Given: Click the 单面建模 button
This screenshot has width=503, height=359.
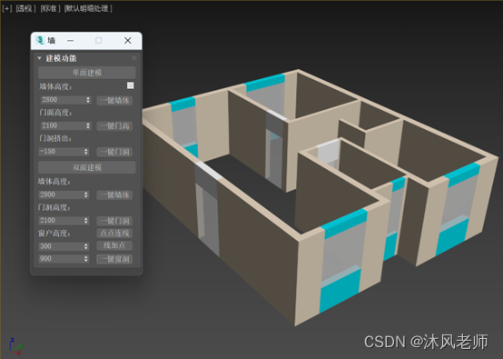Looking at the screenshot, I should pos(87,73).
